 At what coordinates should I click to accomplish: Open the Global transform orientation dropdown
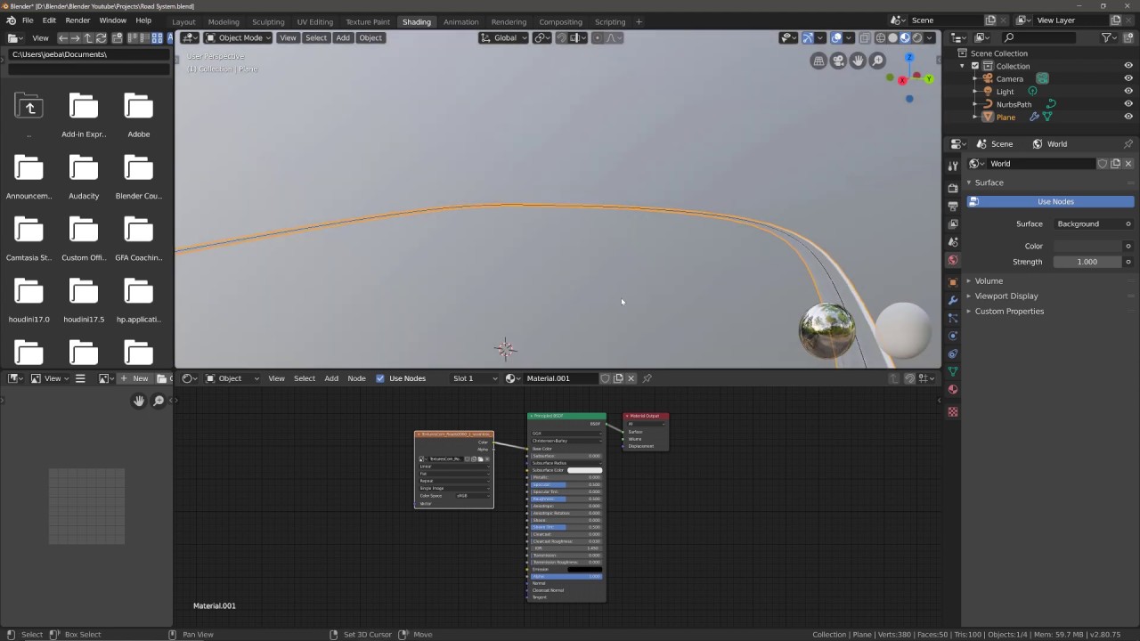(504, 37)
